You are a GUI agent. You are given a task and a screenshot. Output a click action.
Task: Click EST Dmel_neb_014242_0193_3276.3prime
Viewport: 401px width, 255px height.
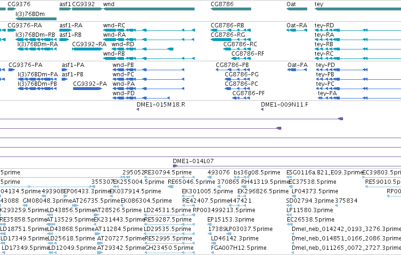click(x=346, y=229)
